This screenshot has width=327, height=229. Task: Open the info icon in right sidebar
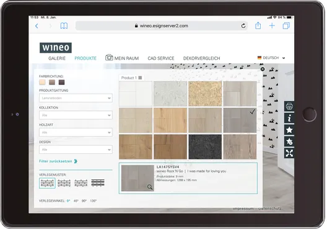(289, 119)
